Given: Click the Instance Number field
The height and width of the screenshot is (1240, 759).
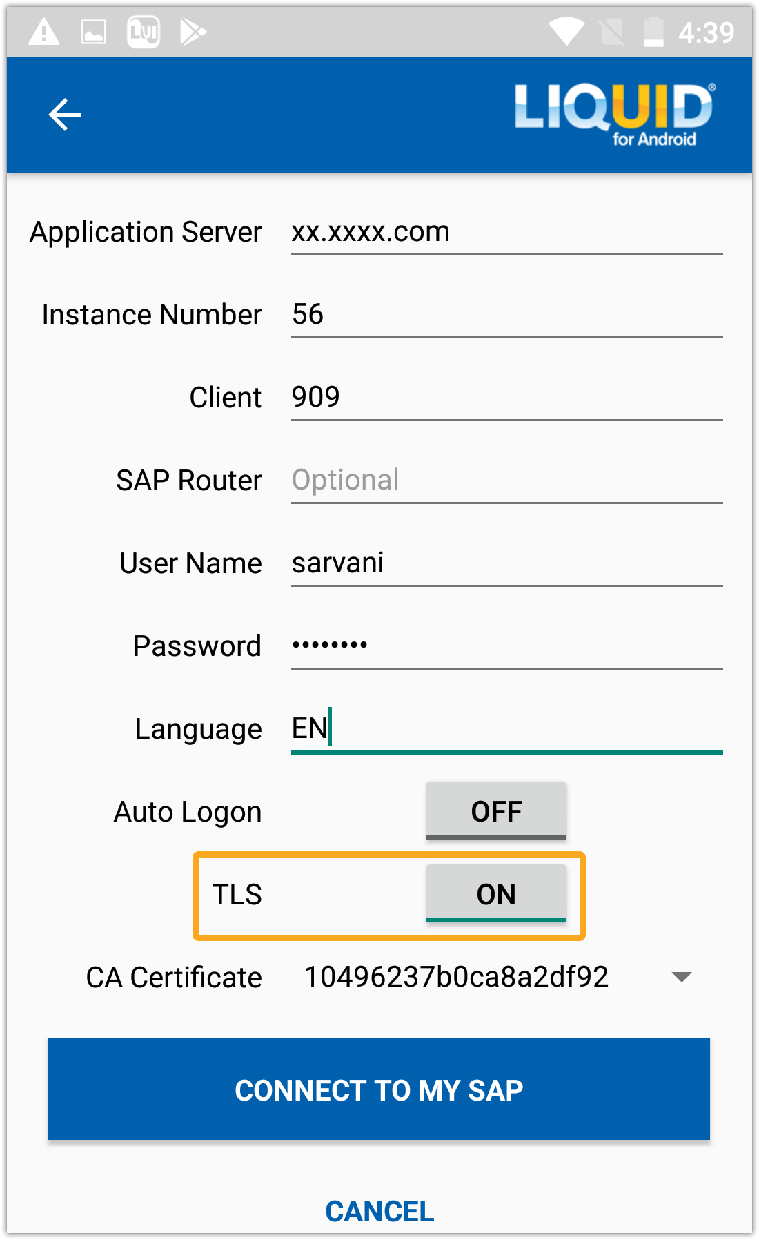Looking at the screenshot, I should tap(506, 315).
